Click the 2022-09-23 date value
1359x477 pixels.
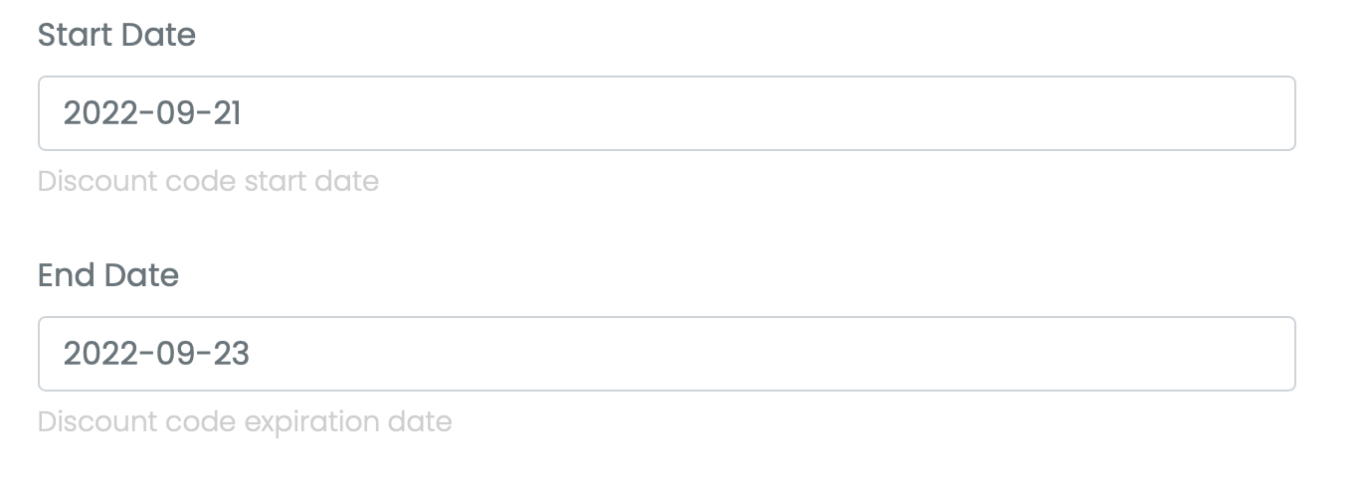pos(156,354)
